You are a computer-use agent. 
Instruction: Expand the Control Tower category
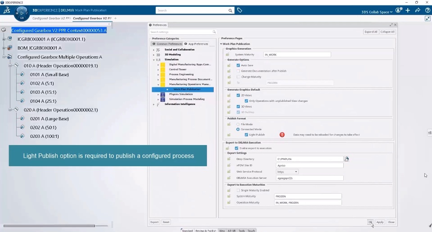click(158, 69)
